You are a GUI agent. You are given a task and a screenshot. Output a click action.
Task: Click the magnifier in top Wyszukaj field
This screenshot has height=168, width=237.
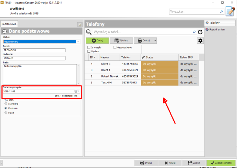click(x=221, y=11)
